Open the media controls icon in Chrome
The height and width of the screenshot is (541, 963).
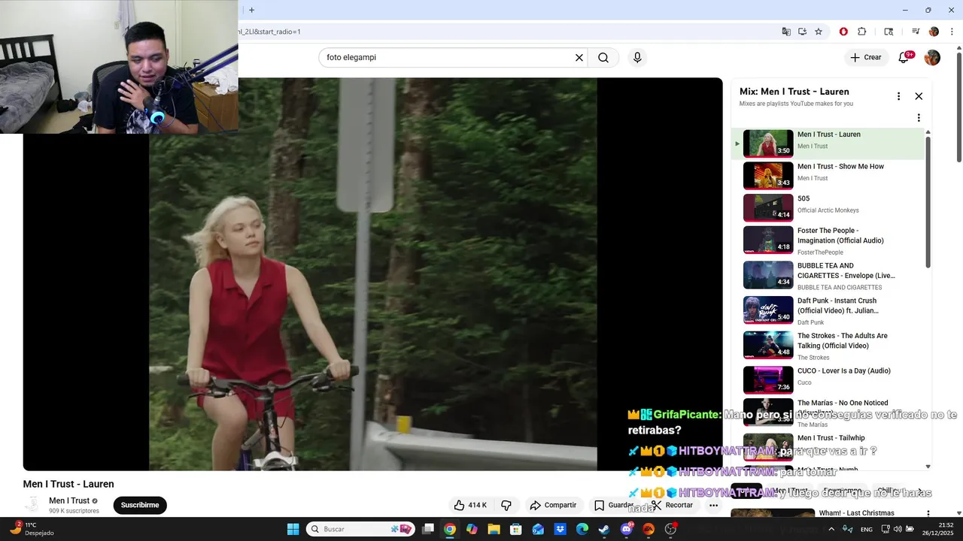pyautogui.click(x=916, y=32)
